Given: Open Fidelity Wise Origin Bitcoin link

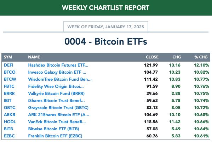Looking at the screenshot, I should tap(56, 86).
